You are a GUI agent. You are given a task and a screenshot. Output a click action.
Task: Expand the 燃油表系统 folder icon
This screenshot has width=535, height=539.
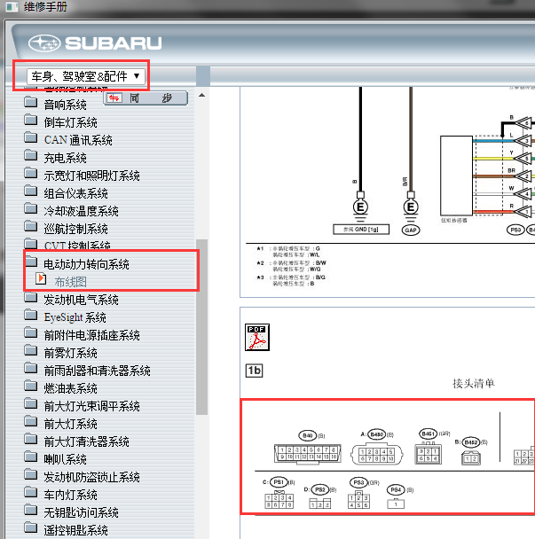[31, 386]
